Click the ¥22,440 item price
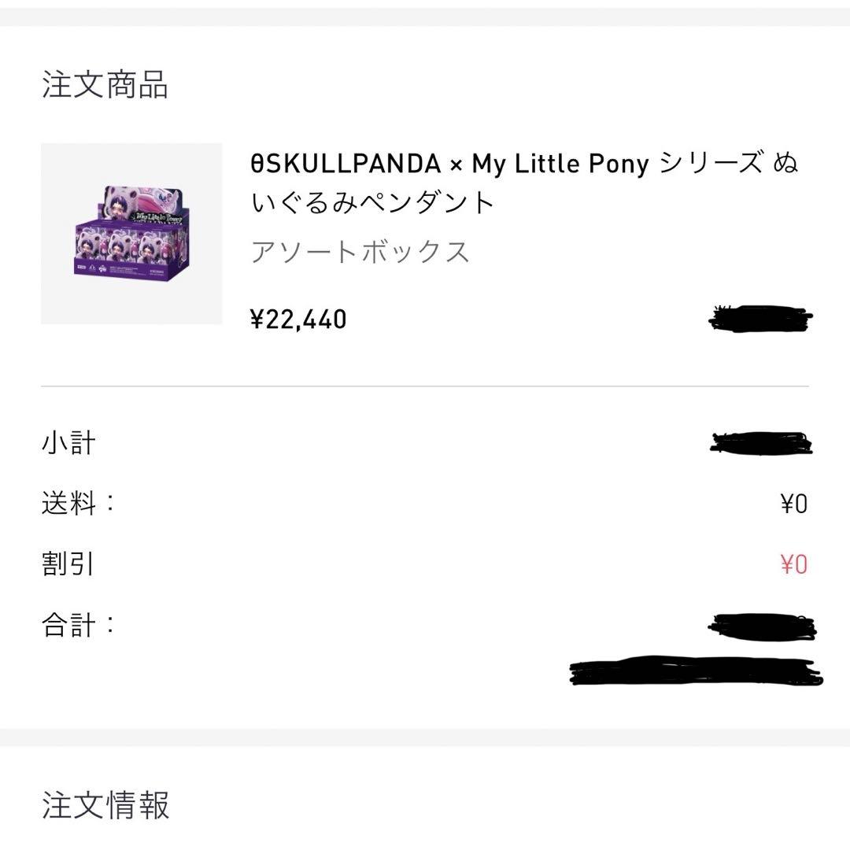The height and width of the screenshot is (850, 850). [298, 319]
